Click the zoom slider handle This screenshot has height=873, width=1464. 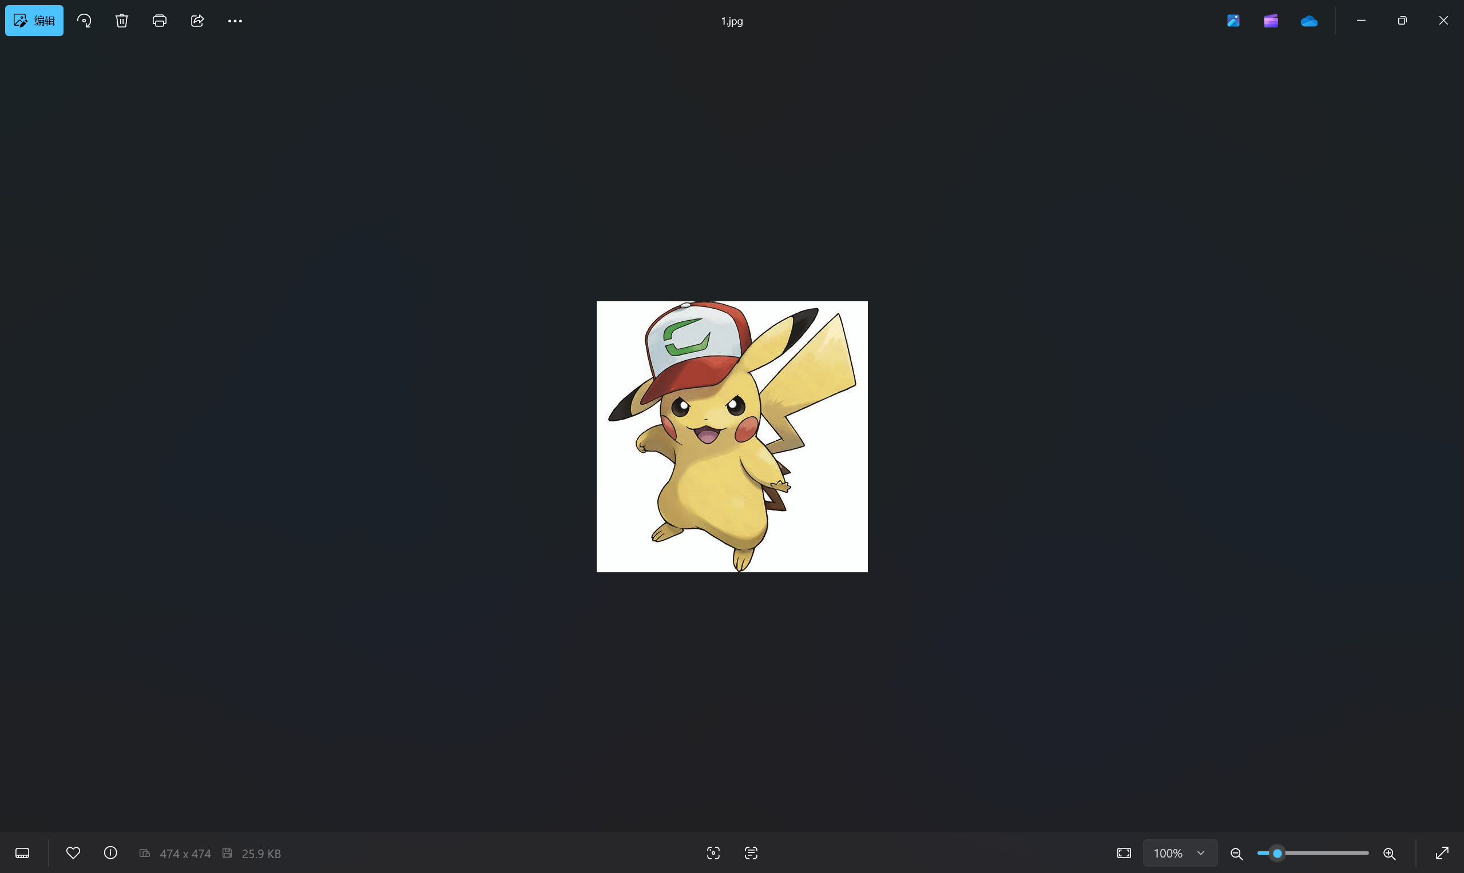1277,853
